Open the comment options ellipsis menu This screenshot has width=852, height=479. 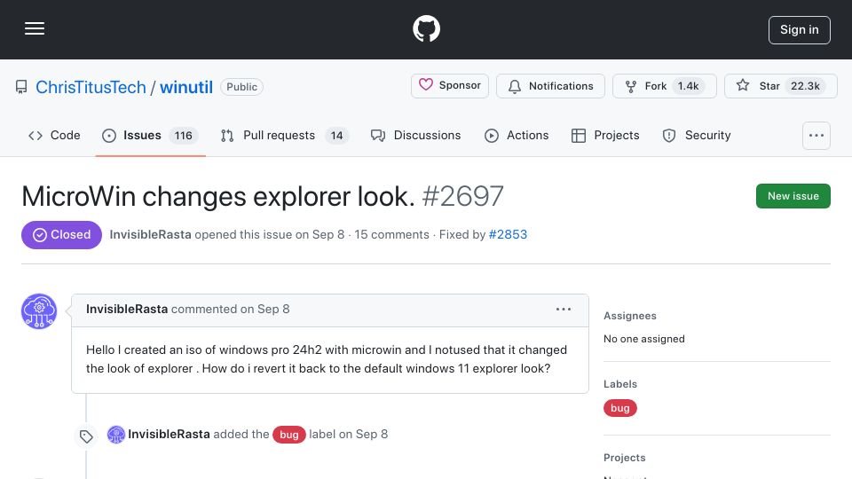tap(564, 309)
